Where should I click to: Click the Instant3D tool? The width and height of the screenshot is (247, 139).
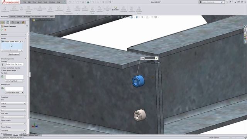[x=115, y=8]
